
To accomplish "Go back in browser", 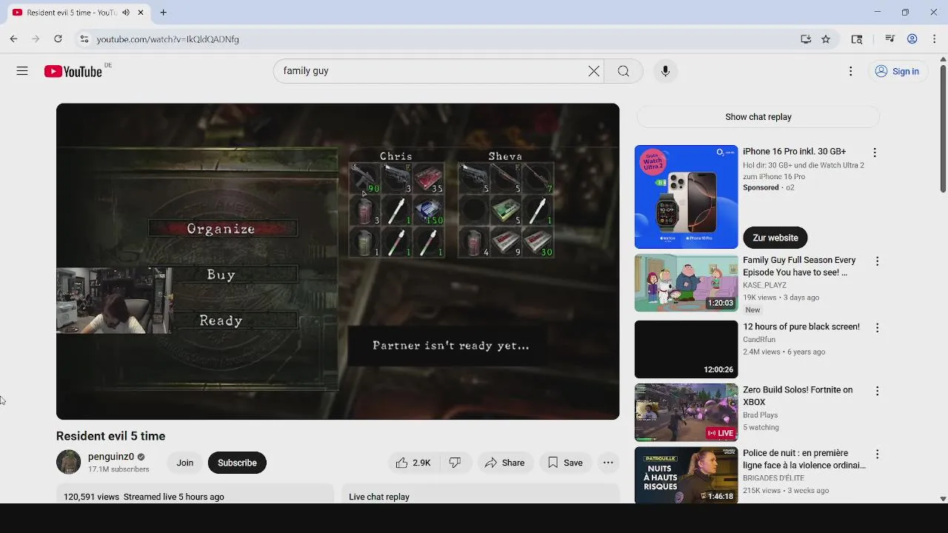I will click(x=13, y=39).
